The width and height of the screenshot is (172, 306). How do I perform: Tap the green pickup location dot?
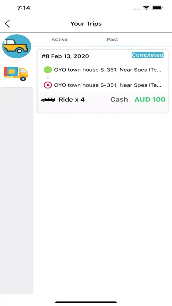pos(48,70)
